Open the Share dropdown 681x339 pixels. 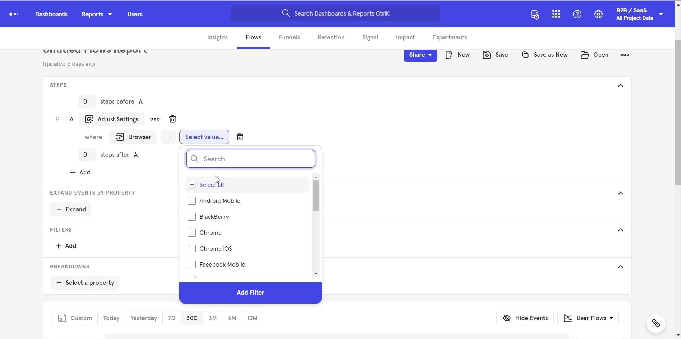tap(420, 55)
